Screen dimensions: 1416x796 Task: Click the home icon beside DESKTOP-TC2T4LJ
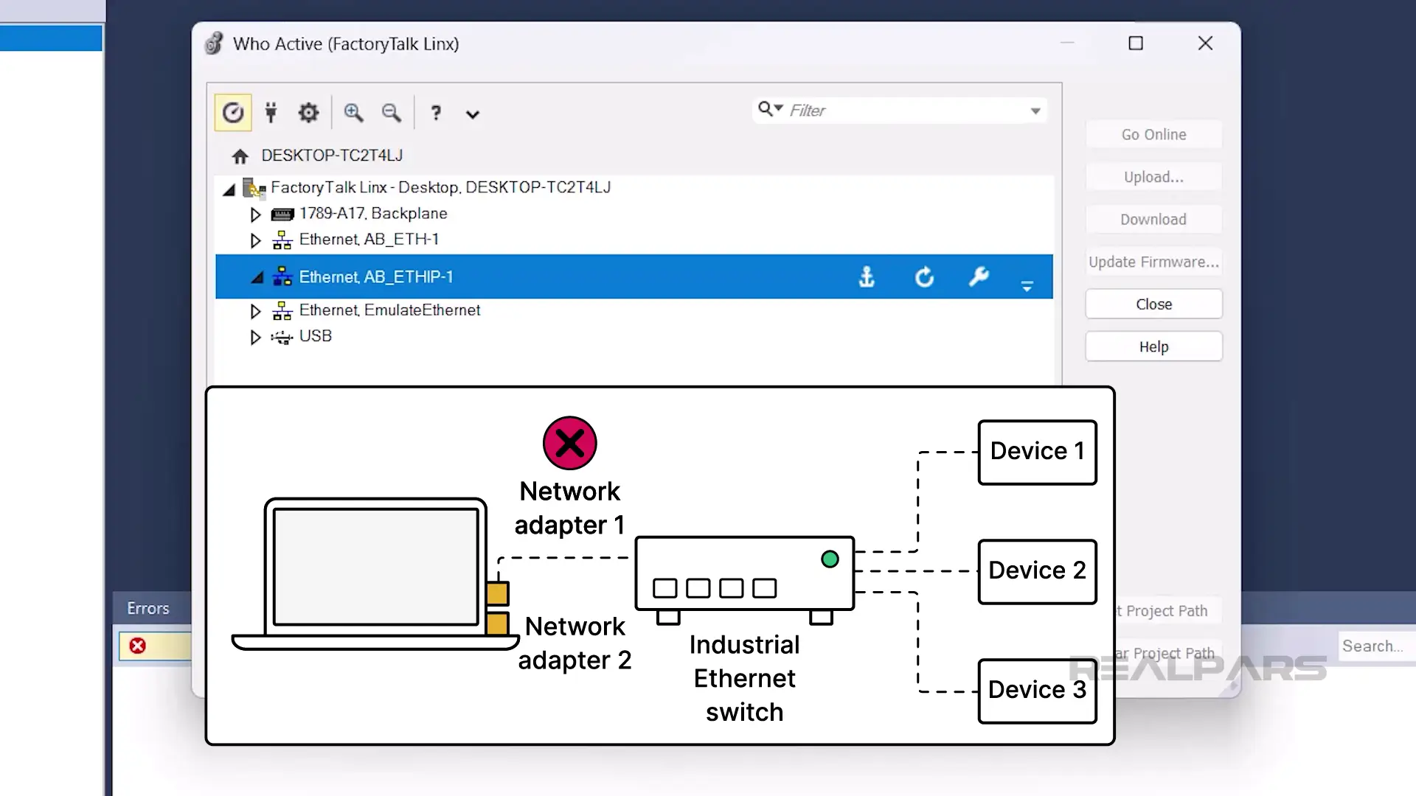pos(240,156)
